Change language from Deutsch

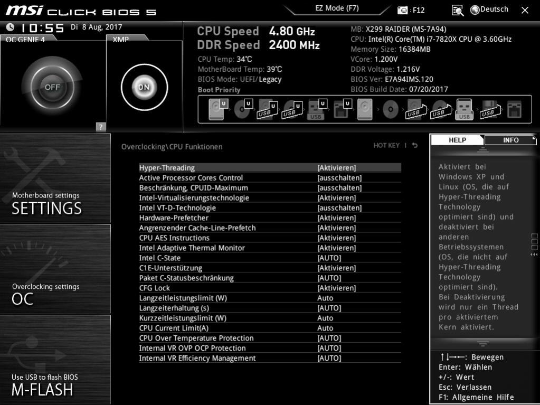click(x=494, y=10)
